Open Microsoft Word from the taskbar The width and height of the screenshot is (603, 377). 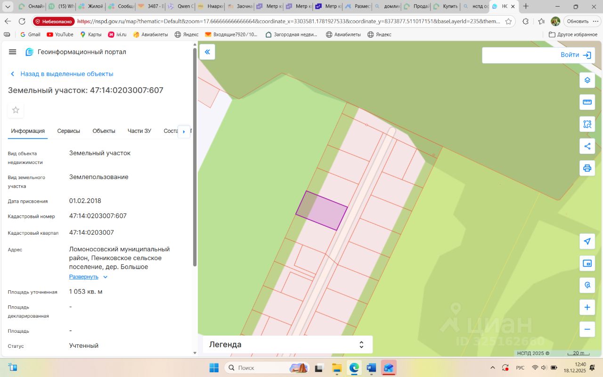click(372, 368)
